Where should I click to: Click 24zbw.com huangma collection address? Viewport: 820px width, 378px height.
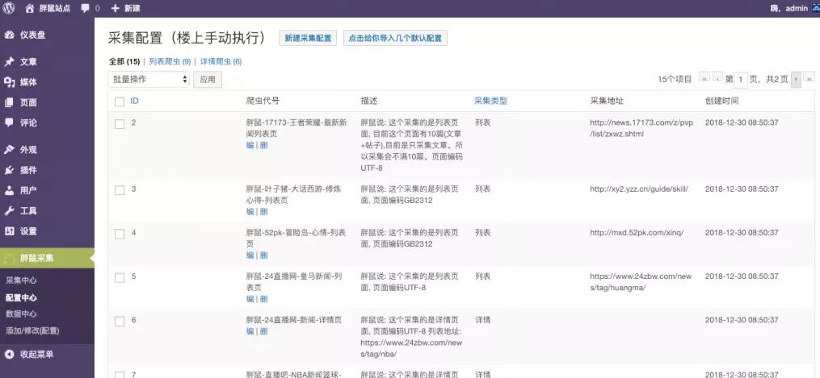641,282
